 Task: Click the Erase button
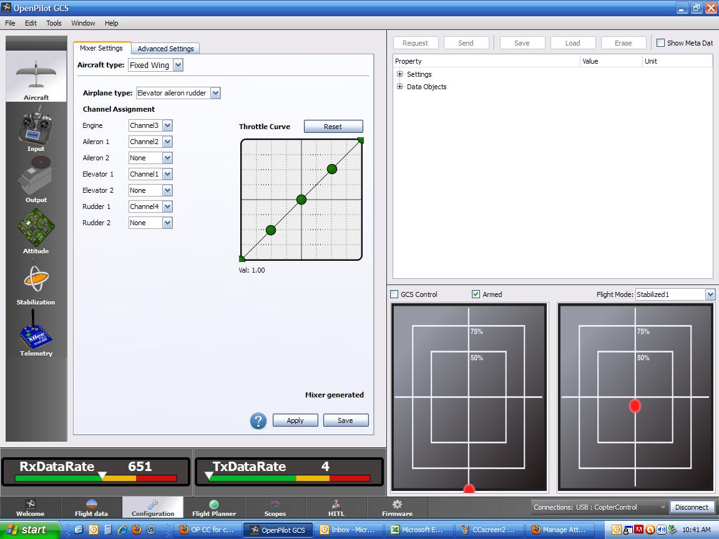(x=623, y=43)
